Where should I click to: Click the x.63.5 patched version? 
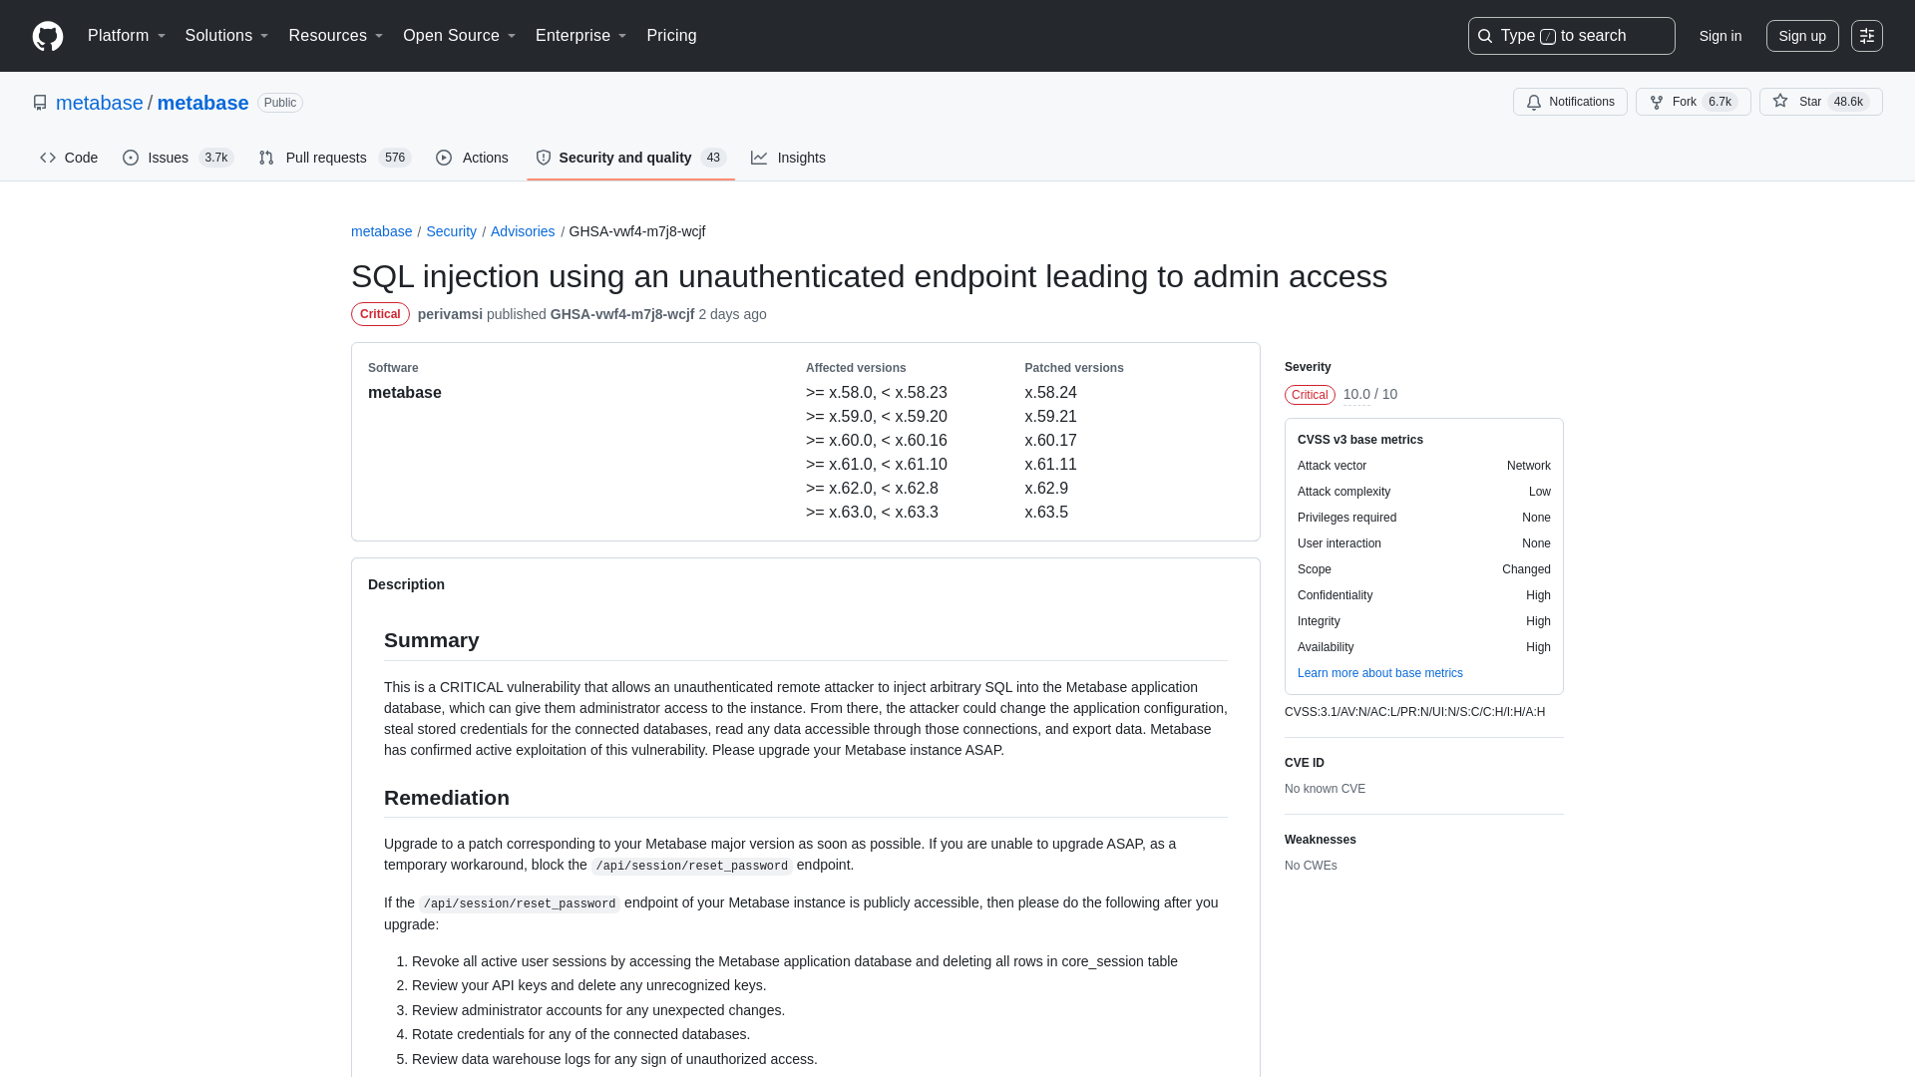coord(1046,513)
